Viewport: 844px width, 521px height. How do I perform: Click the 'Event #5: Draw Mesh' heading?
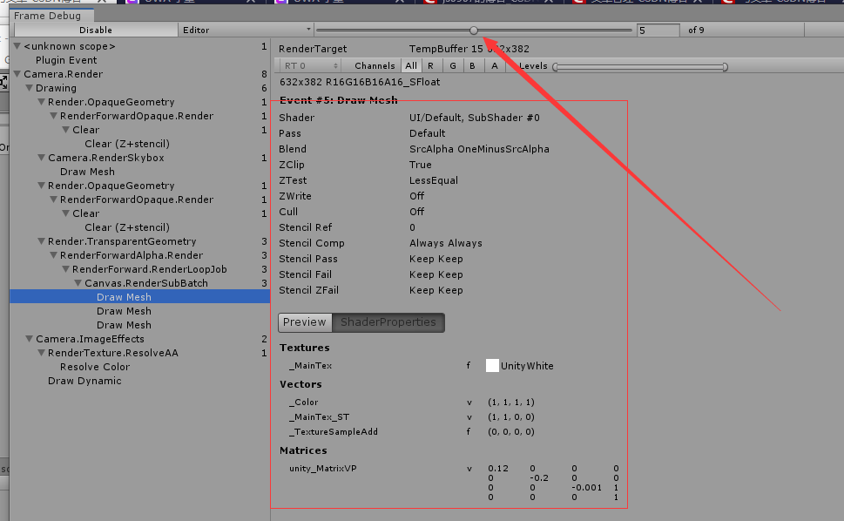point(339,100)
